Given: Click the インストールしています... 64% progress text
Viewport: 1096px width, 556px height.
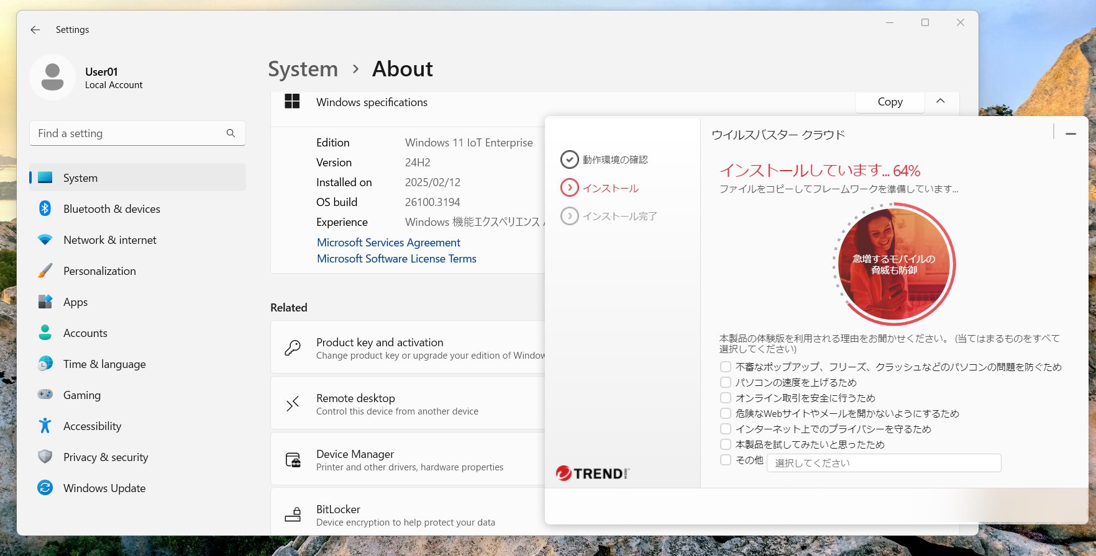Looking at the screenshot, I should (820, 171).
